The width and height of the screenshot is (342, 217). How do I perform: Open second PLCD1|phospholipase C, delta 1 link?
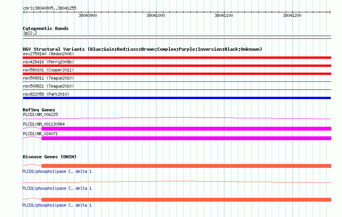57,188
